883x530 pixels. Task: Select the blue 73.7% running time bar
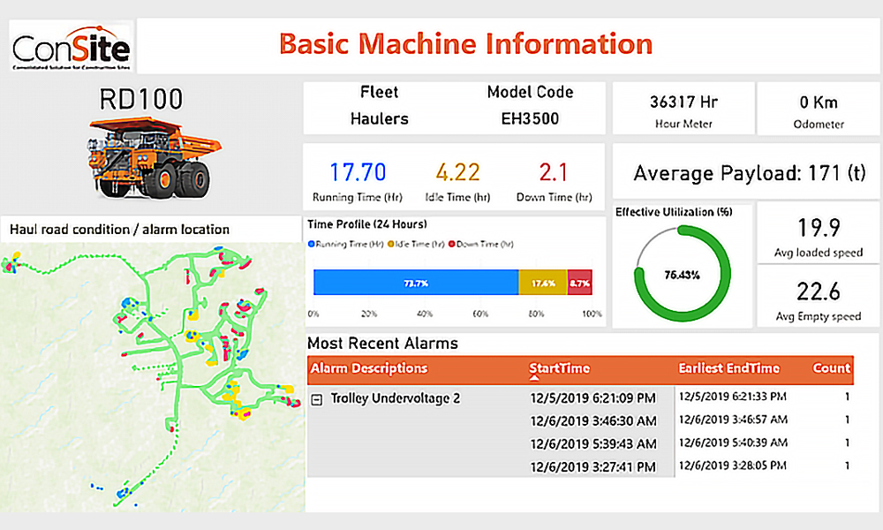point(415,283)
